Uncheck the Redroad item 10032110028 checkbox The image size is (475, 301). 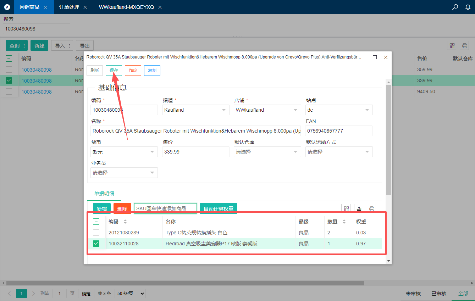[x=96, y=244]
